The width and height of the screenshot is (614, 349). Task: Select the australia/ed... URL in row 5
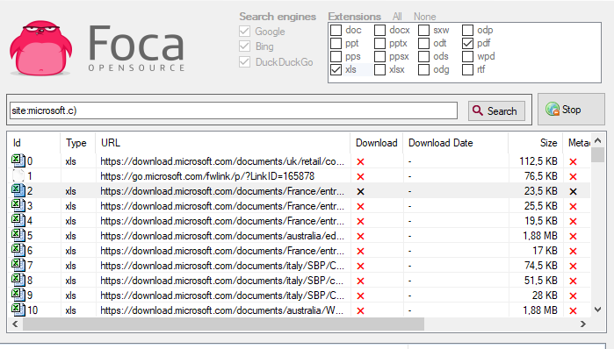tap(222, 236)
